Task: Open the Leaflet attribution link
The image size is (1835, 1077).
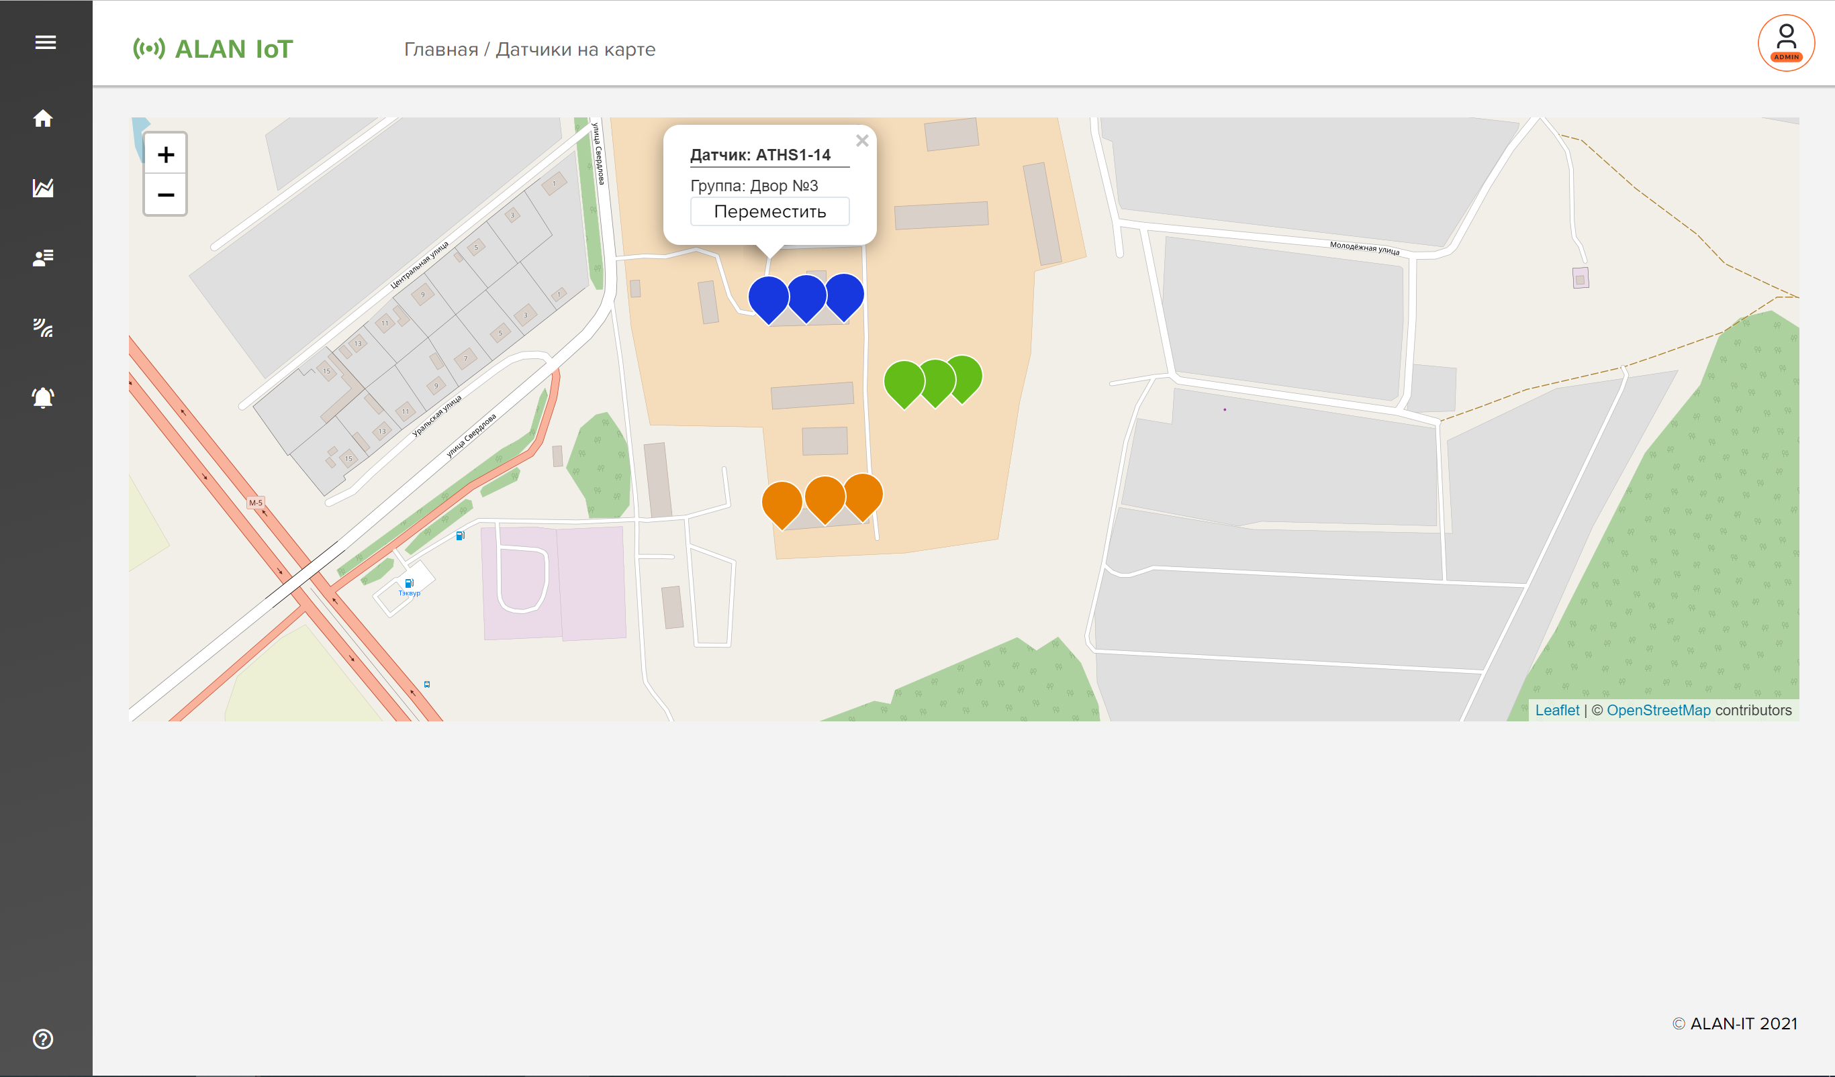Action: pyautogui.click(x=1557, y=710)
